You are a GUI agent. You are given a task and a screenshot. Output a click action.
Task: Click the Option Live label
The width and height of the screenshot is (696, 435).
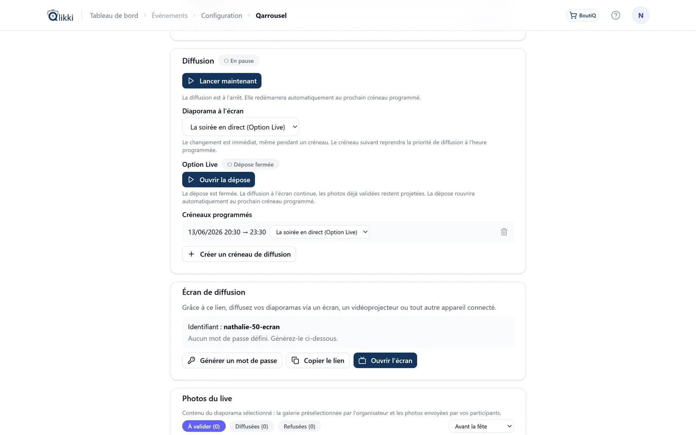click(x=200, y=164)
